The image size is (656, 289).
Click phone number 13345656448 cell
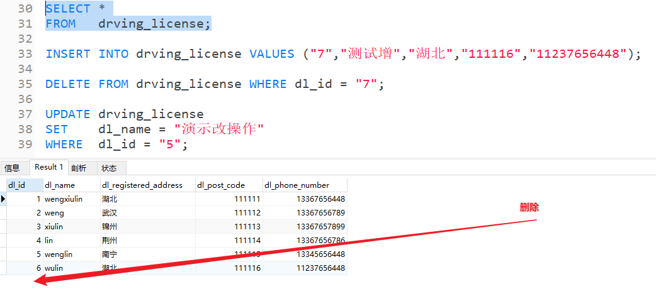(305, 254)
